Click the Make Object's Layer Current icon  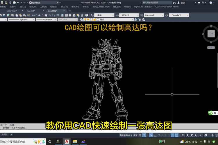(x=136, y=19)
